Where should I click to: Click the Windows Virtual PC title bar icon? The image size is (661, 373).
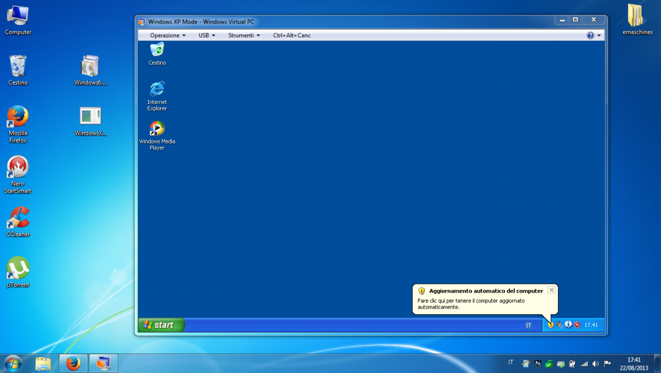click(x=142, y=21)
